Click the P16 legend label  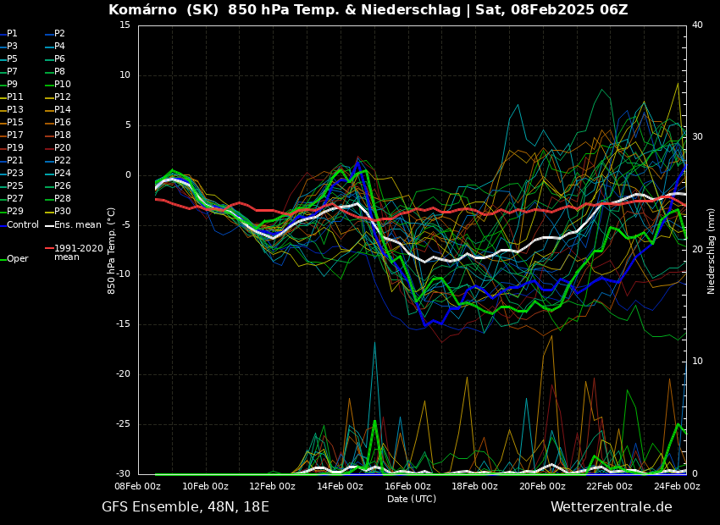(x=63, y=123)
